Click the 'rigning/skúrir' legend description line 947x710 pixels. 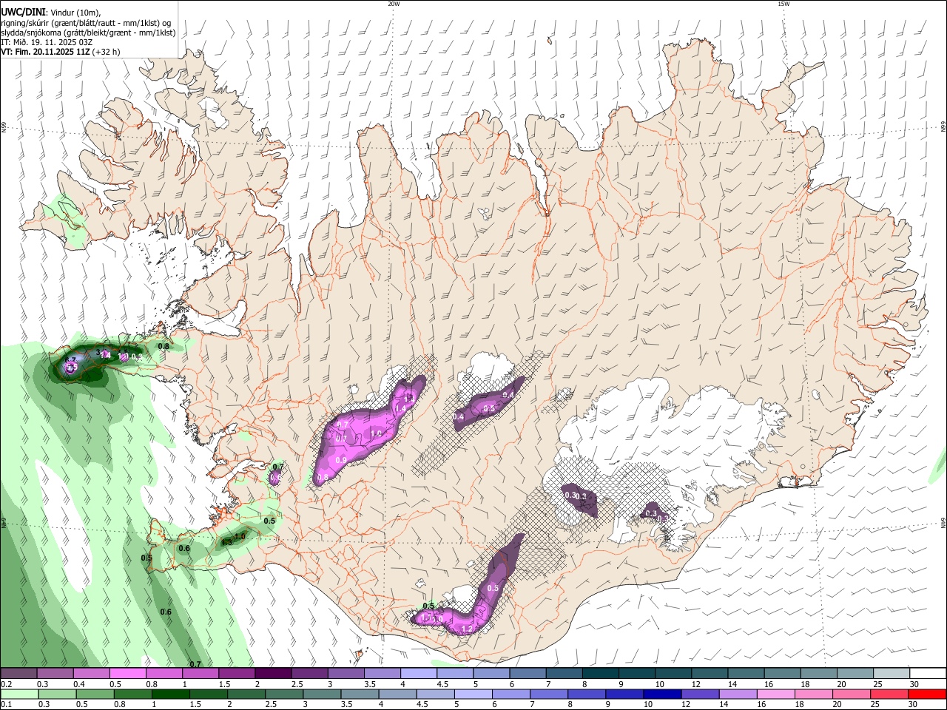pyautogui.click(x=86, y=23)
